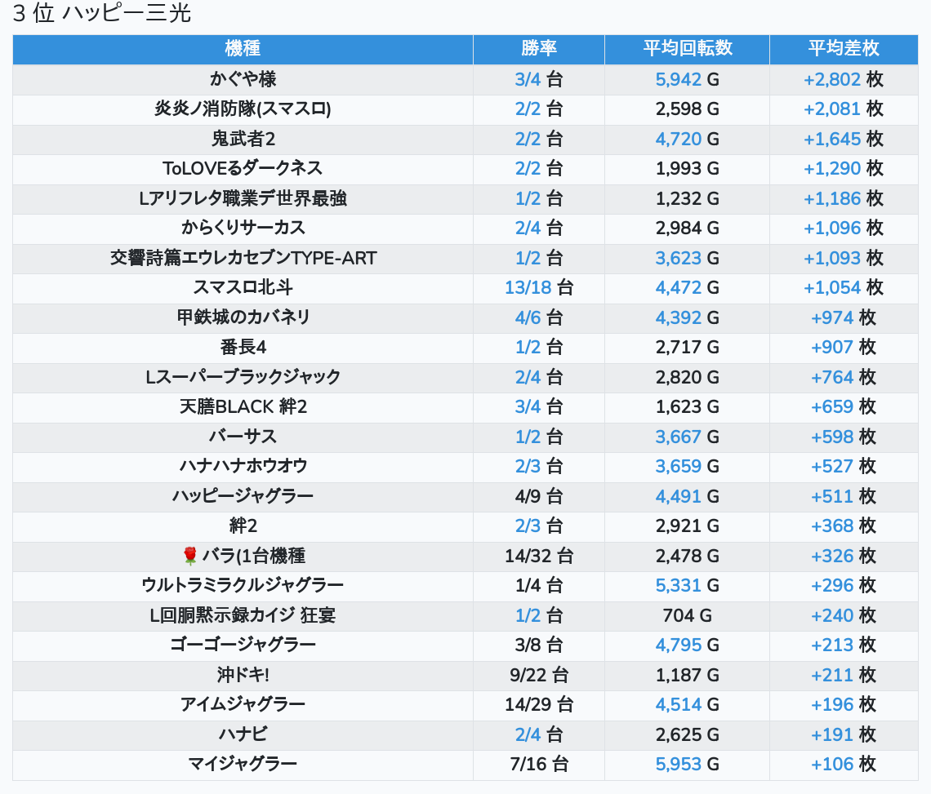Click the 5,953 G average spins value
The image size is (931, 794).
(x=687, y=765)
